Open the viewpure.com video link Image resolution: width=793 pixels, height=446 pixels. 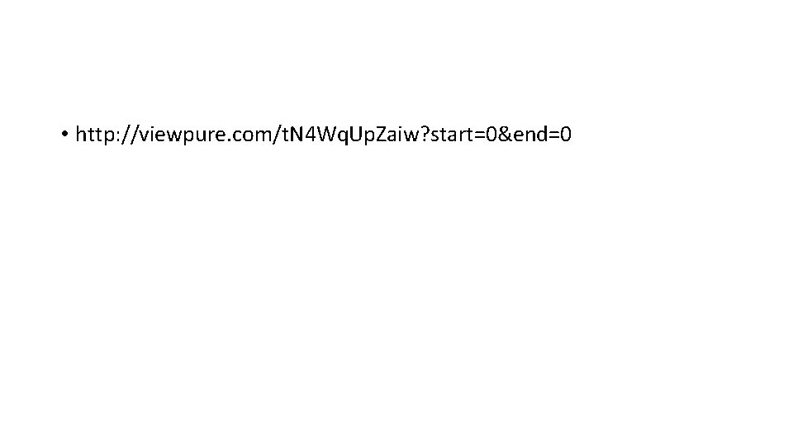point(323,135)
